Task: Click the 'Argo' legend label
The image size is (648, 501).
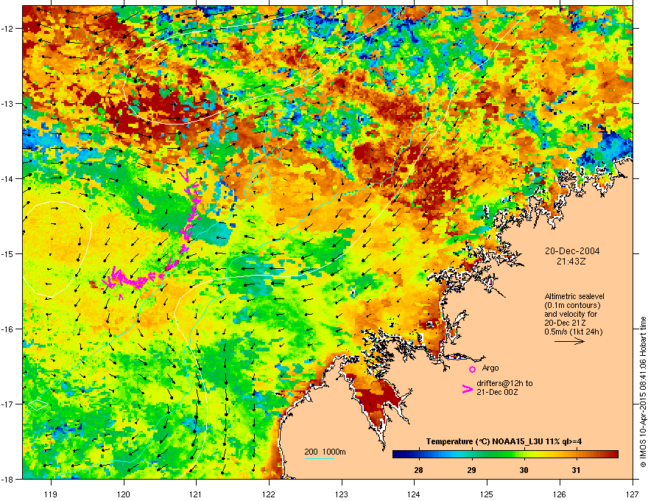Action: pos(490,368)
